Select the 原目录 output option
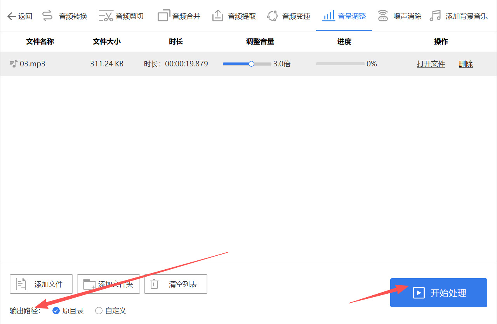497x324 pixels. point(68,310)
